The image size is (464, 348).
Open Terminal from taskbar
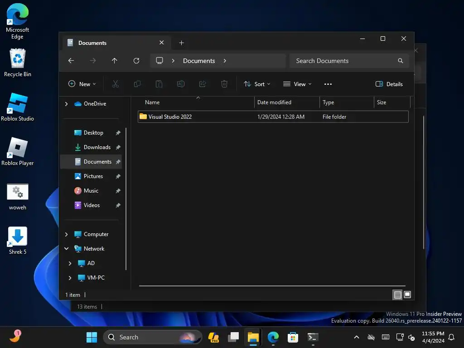point(313,337)
